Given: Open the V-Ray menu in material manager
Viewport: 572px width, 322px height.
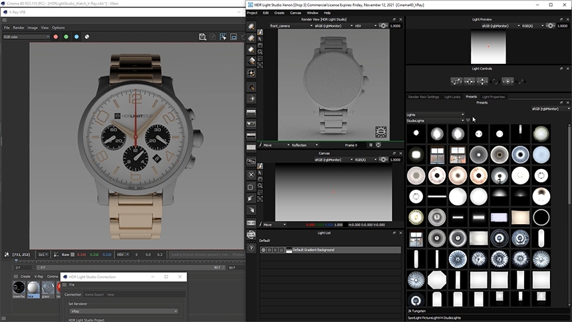Looking at the screenshot, I should [39, 276].
